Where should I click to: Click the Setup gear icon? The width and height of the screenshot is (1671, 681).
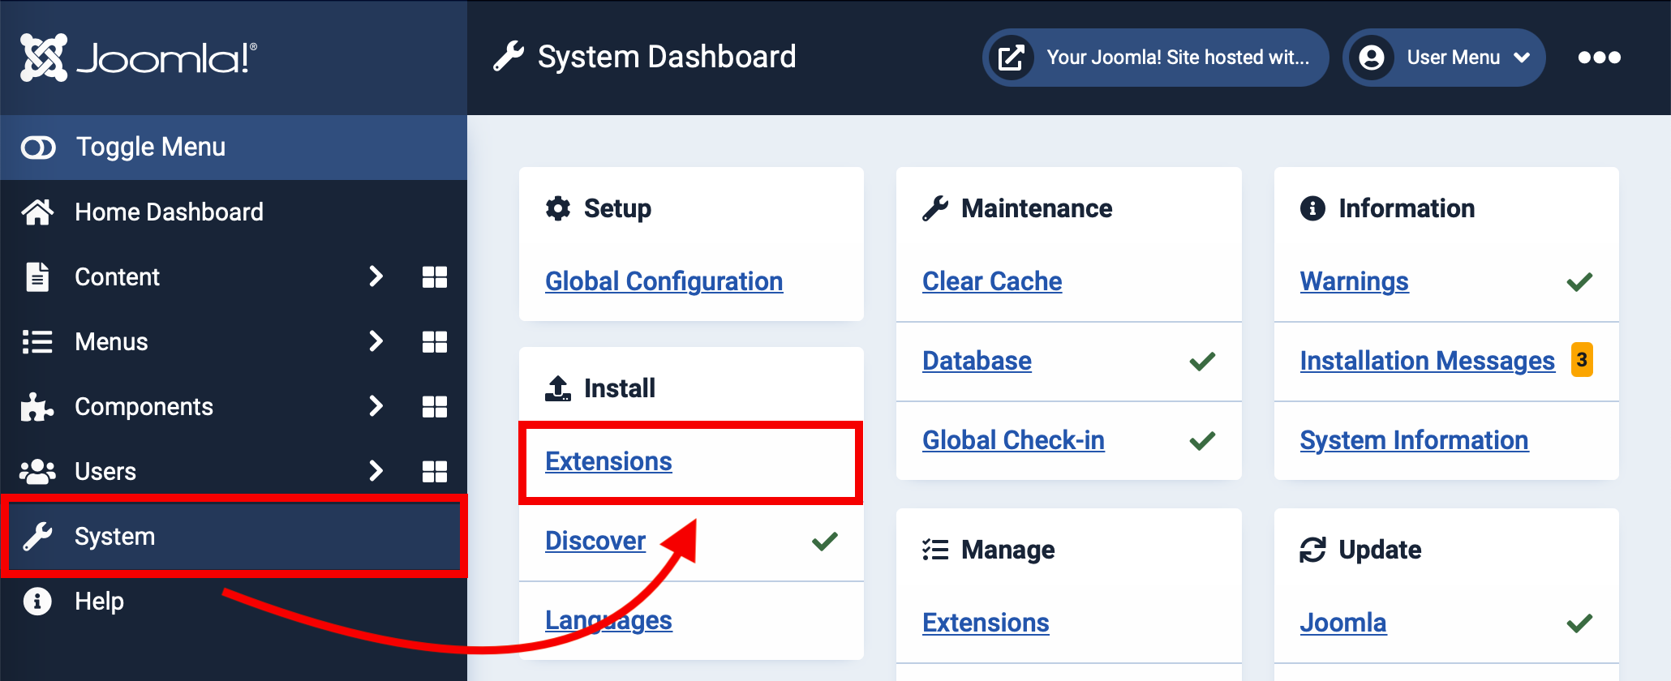pyautogui.click(x=558, y=208)
